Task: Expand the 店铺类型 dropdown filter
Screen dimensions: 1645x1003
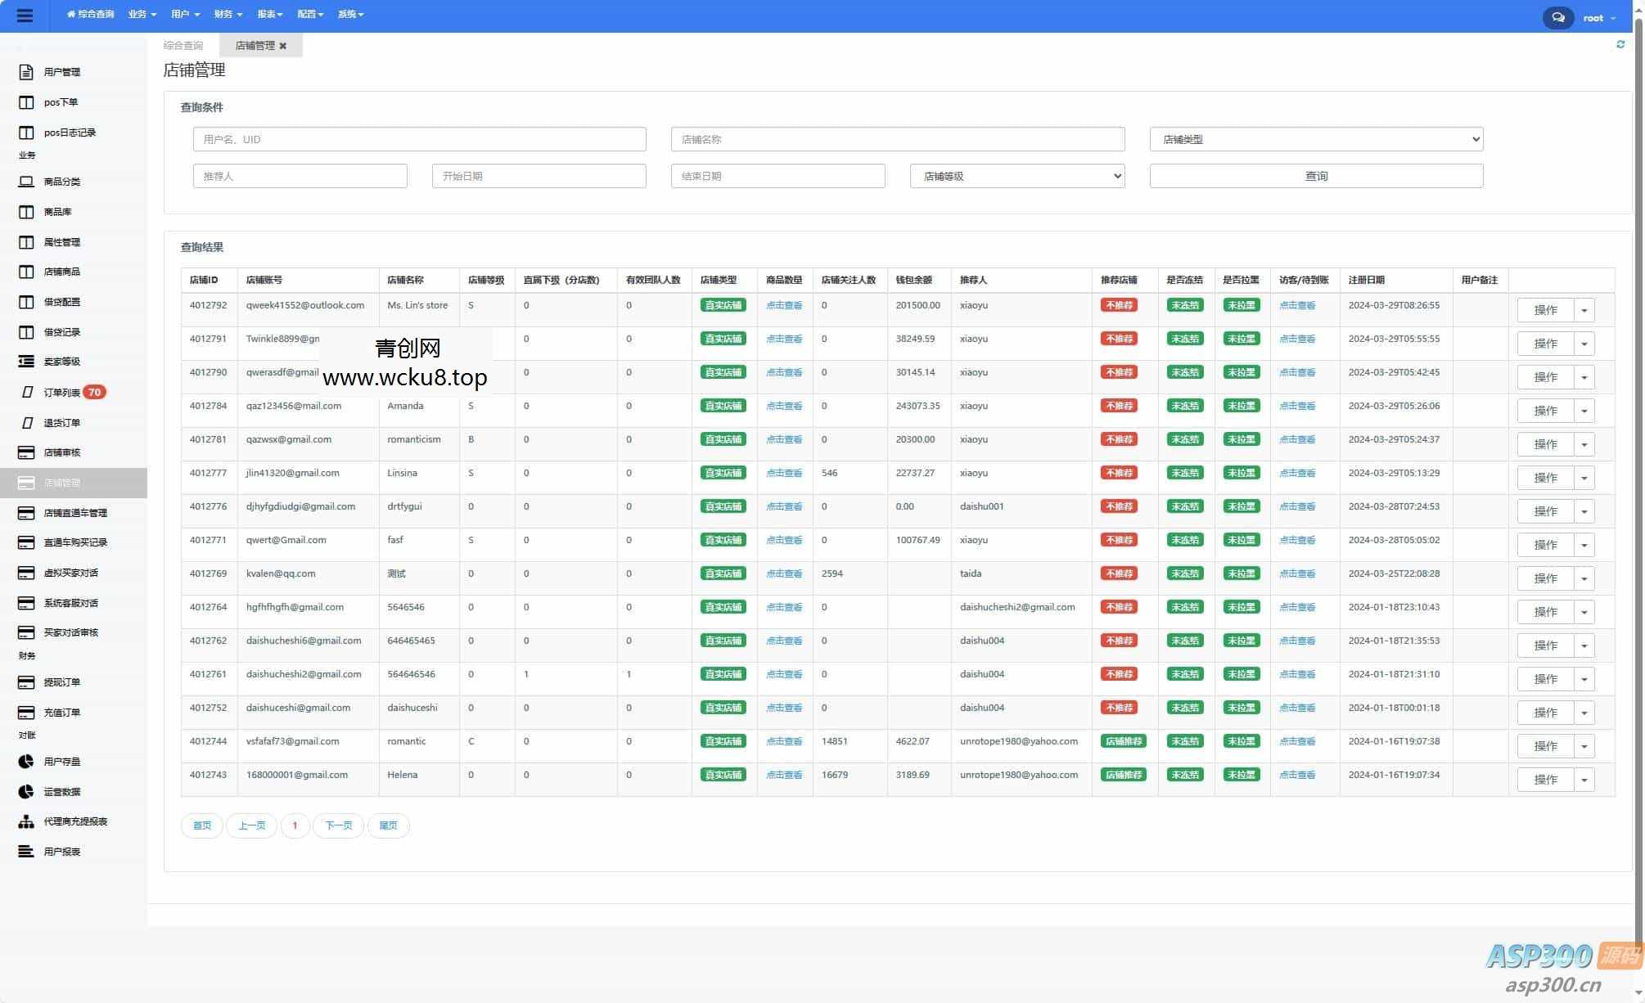Action: 1316,139
